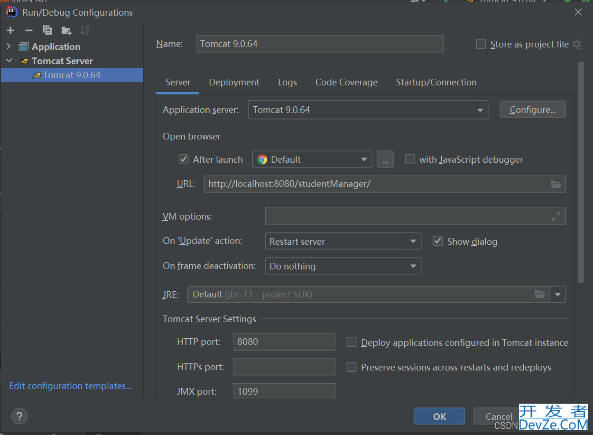Collapse the Tomcat Server tree node
Screen dimensions: 593x435
(9, 61)
